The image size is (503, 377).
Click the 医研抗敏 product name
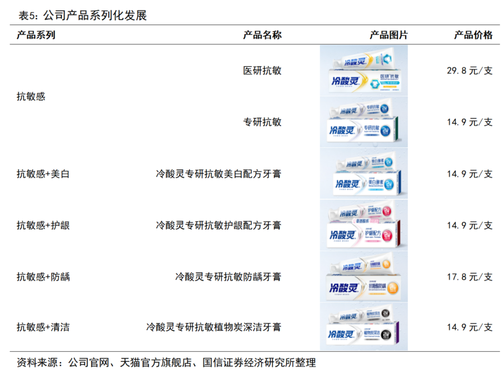[x=262, y=71]
